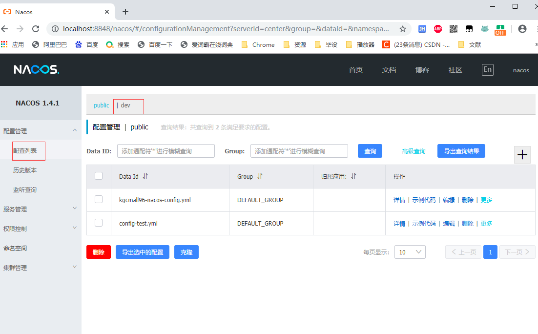Screen dimensions: 538x334
Task: Open the 资源 bookmarks folder
Action: (x=295, y=44)
